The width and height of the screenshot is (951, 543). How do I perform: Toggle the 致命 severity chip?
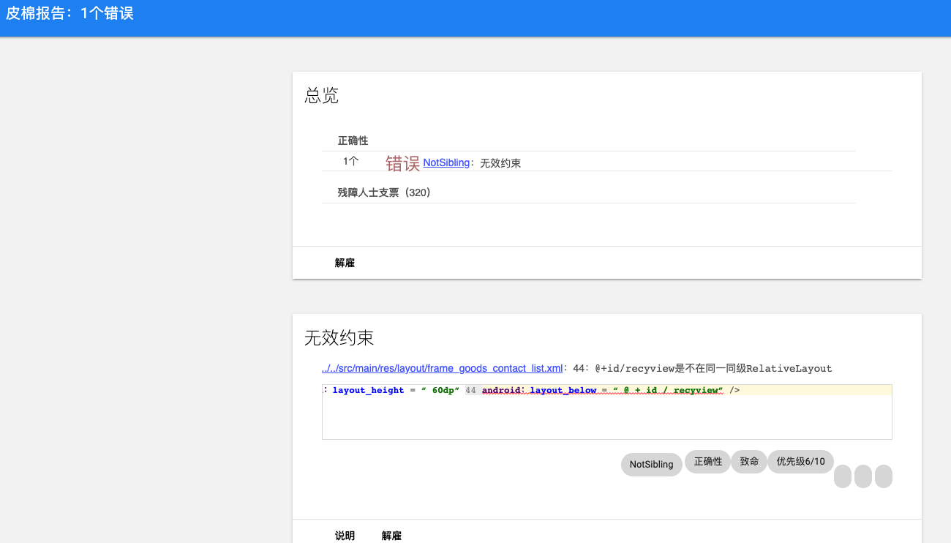748,461
